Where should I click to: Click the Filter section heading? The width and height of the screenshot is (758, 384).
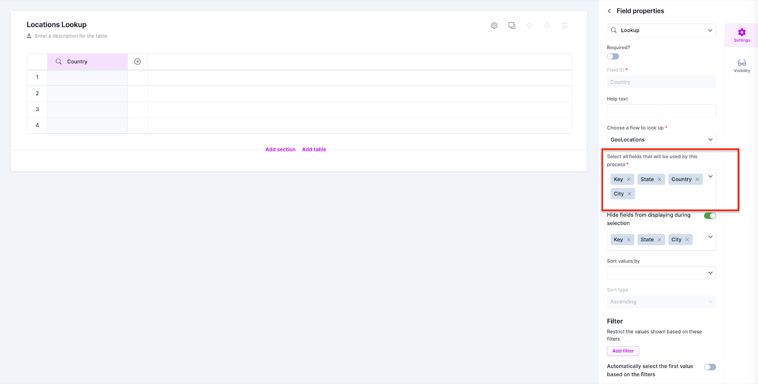tap(615, 321)
